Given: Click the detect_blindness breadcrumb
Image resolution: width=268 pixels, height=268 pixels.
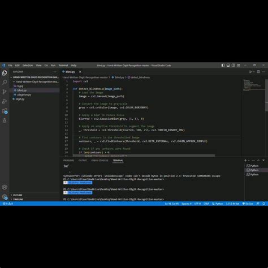Looking at the screenshot, I should tap(139, 77).
